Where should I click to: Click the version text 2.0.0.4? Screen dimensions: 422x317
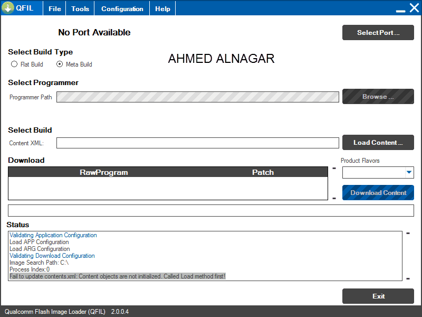point(120,312)
